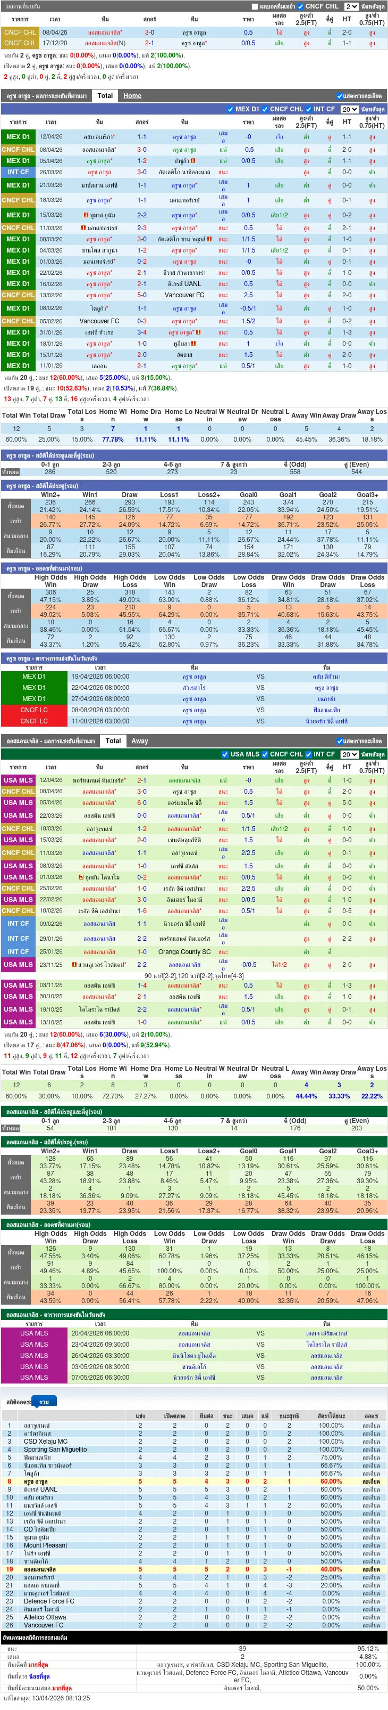388x1710 pixels.
Task: Toggle INT CF filter in Cruz Azul section
Action: click(x=309, y=110)
